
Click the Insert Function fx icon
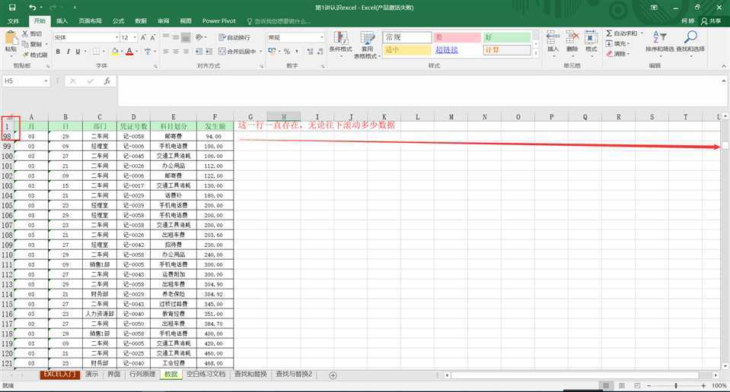107,81
